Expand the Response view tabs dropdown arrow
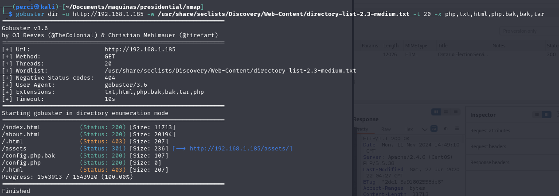This screenshot has width=559, height=196. tap(425, 129)
